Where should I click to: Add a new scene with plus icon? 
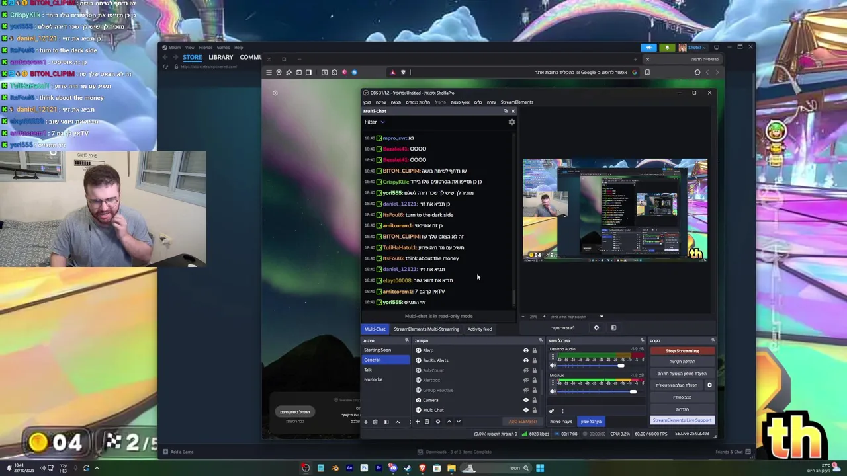(365, 422)
